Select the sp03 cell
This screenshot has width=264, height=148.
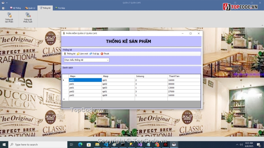[x=118, y=88]
